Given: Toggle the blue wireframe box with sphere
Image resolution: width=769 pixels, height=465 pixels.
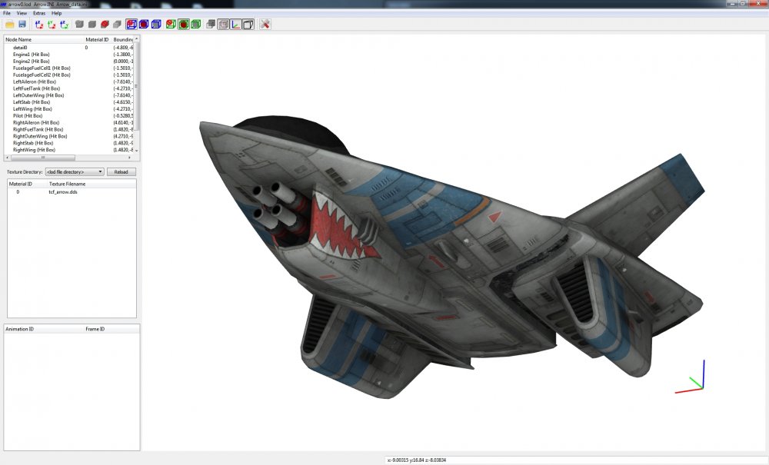Looking at the screenshot, I should [131, 24].
